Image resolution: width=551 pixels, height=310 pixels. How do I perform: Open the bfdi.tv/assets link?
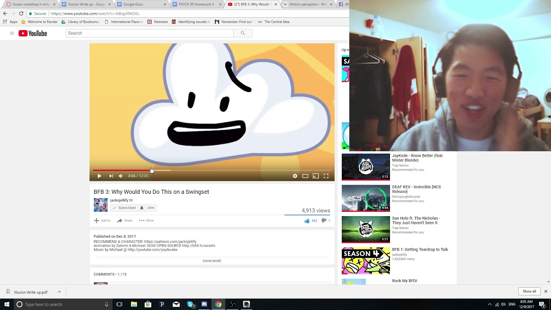point(198,245)
